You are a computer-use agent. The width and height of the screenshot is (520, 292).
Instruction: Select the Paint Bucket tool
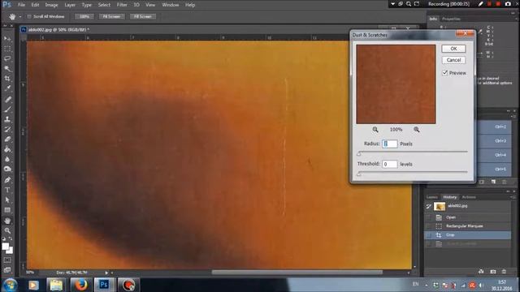coord(7,149)
